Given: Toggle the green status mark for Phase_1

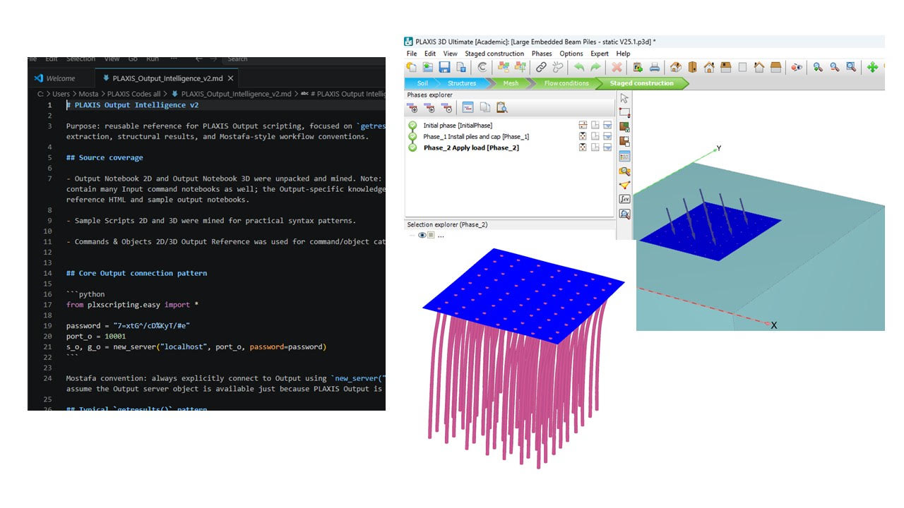Looking at the screenshot, I should tap(412, 136).
